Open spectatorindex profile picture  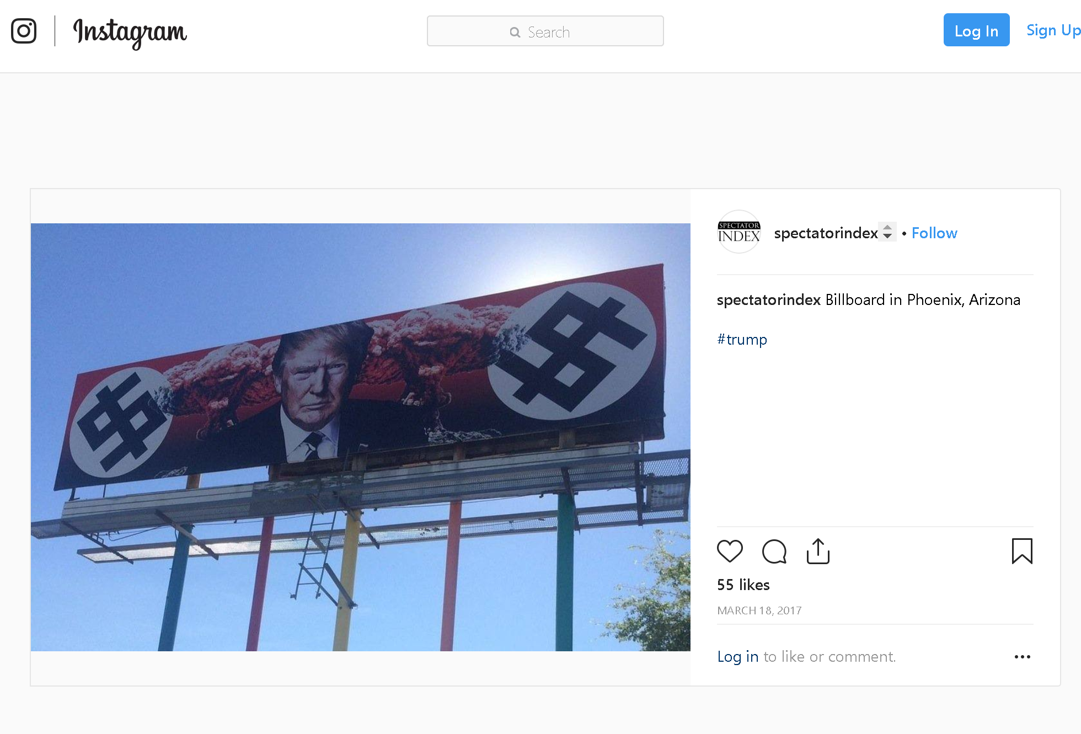pos(739,232)
